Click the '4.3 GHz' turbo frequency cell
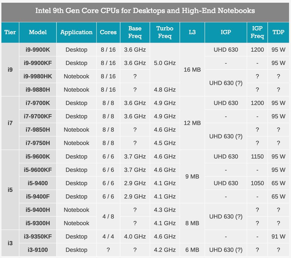The height and width of the screenshot is (258, 291). (165, 210)
